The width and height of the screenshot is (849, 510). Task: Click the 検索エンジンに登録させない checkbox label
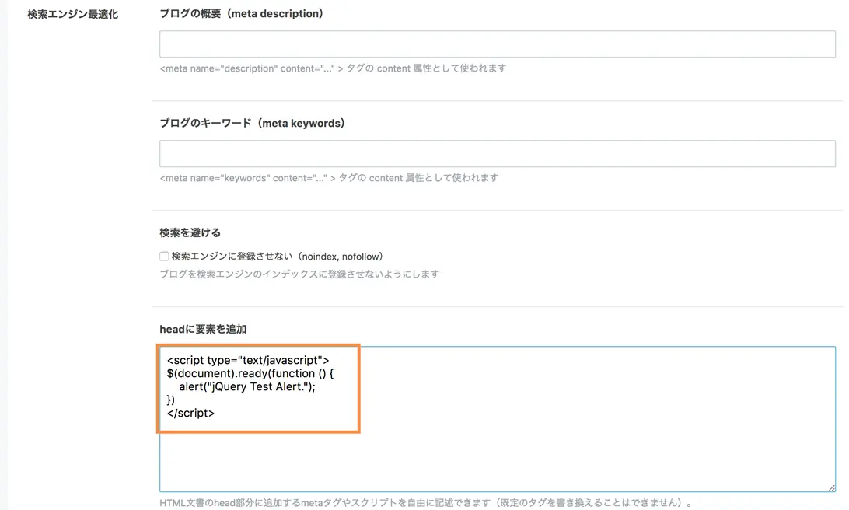(278, 256)
